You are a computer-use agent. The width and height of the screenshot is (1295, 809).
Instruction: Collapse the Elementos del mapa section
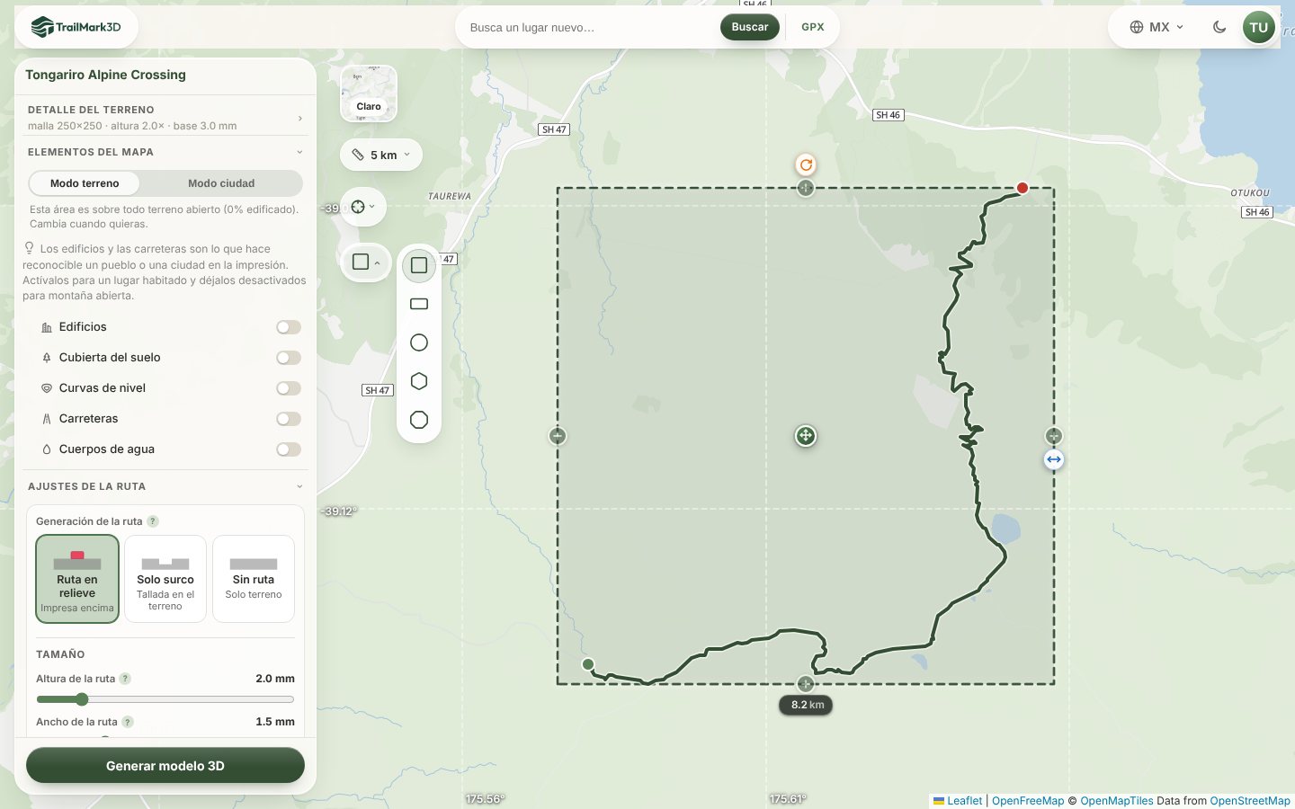pyautogui.click(x=165, y=152)
